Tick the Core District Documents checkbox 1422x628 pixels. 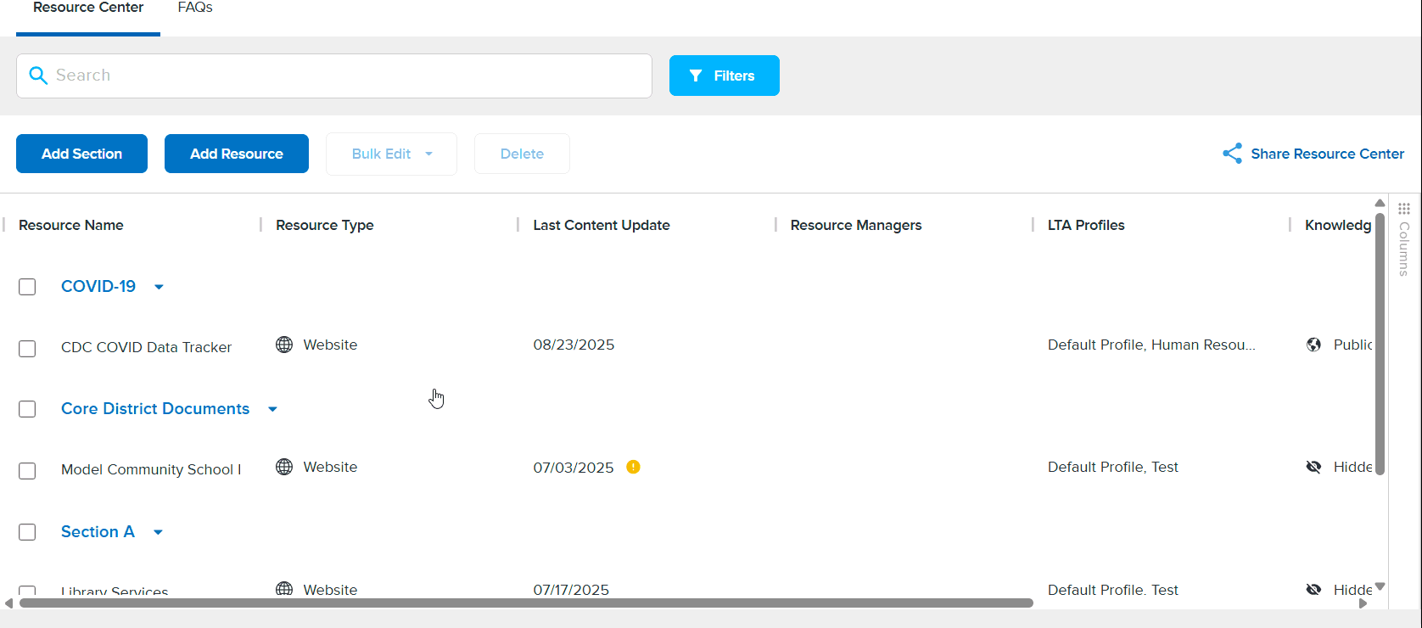click(27, 409)
